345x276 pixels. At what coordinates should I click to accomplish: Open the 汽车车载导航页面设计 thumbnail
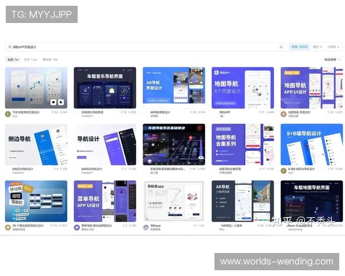36,87
